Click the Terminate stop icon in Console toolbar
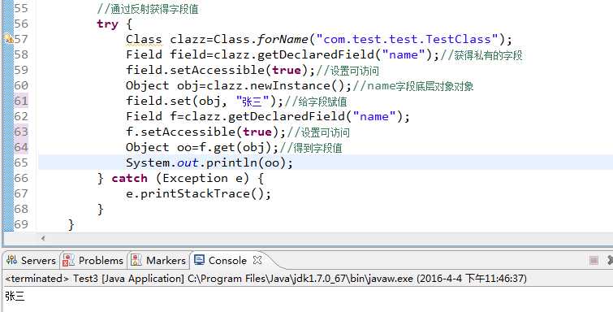This screenshot has width=613, height=312. point(594,260)
